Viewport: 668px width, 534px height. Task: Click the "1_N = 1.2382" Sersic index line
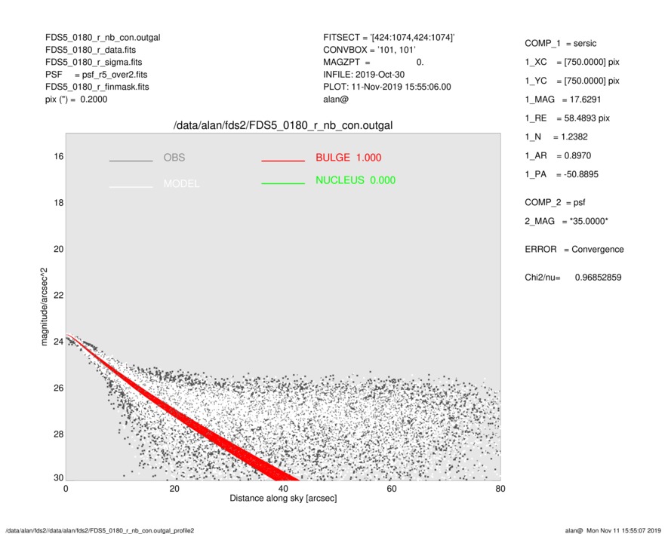pos(556,137)
